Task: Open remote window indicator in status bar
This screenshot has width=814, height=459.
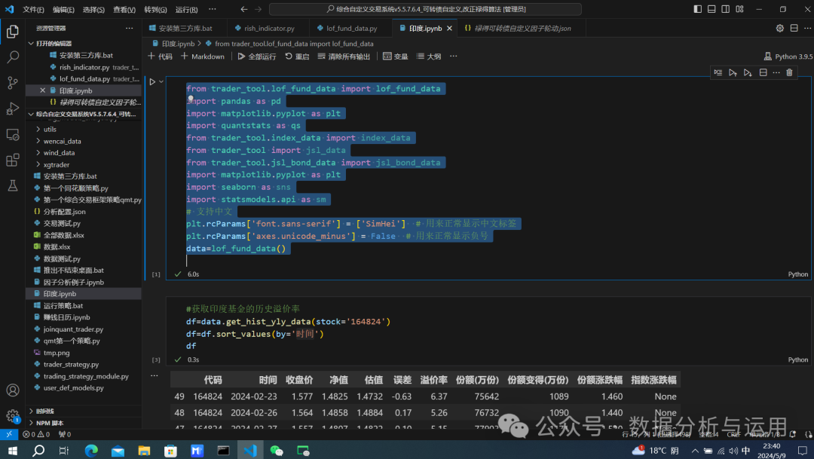Action: (9, 434)
